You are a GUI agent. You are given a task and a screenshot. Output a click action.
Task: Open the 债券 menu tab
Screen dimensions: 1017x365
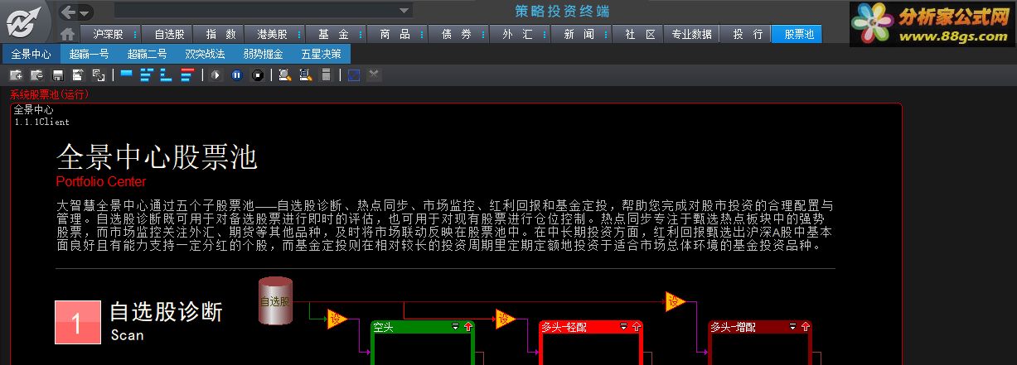[x=457, y=34]
